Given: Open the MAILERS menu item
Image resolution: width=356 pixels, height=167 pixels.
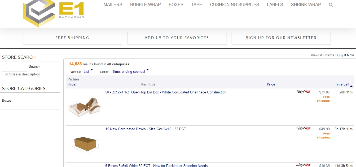Looking at the screenshot, I should [113, 5].
